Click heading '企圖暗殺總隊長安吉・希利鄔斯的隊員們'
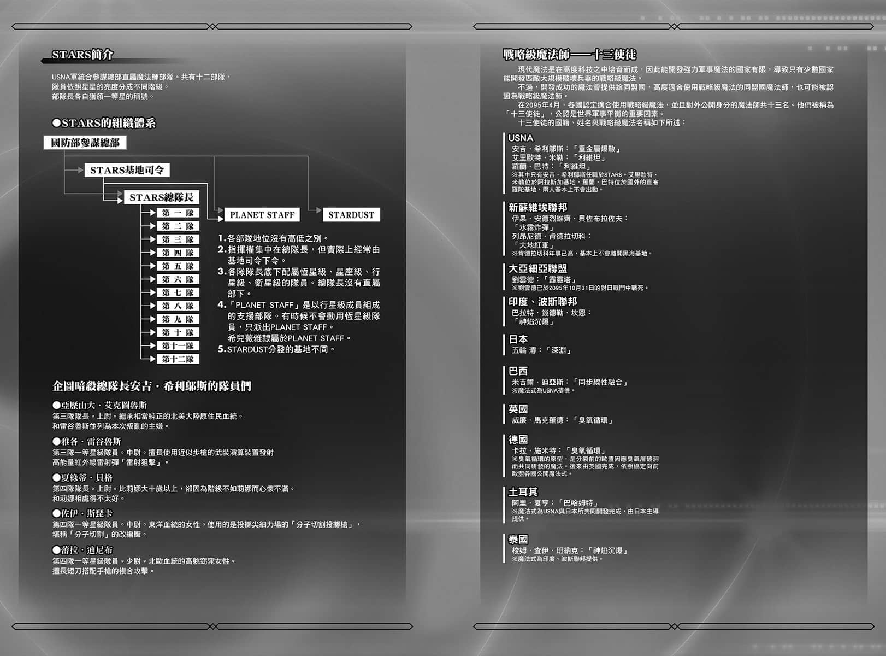The width and height of the screenshot is (886, 656). click(x=152, y=386)
